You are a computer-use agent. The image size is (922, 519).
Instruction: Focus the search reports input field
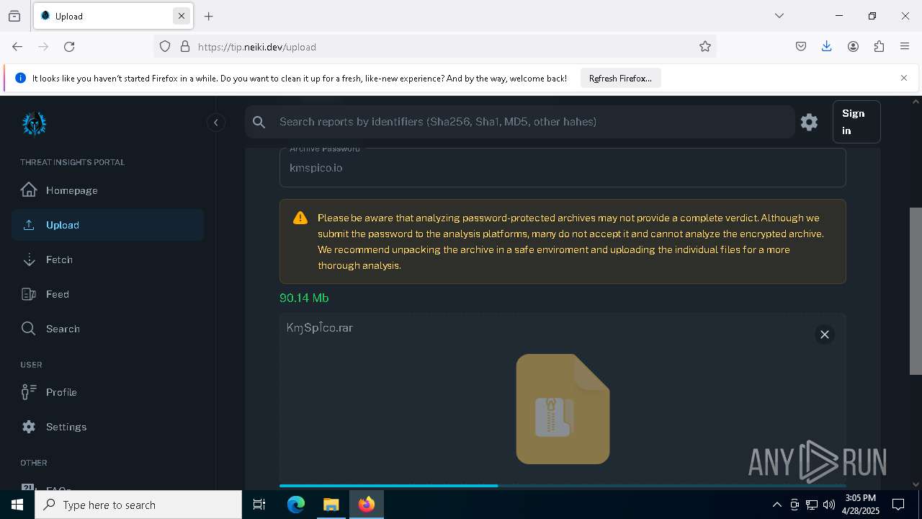(533, 122)
